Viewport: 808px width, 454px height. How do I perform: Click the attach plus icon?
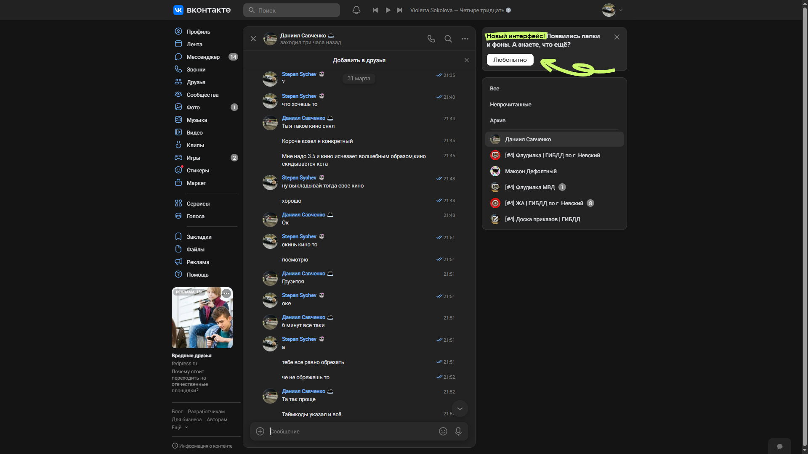click(260, 431)
